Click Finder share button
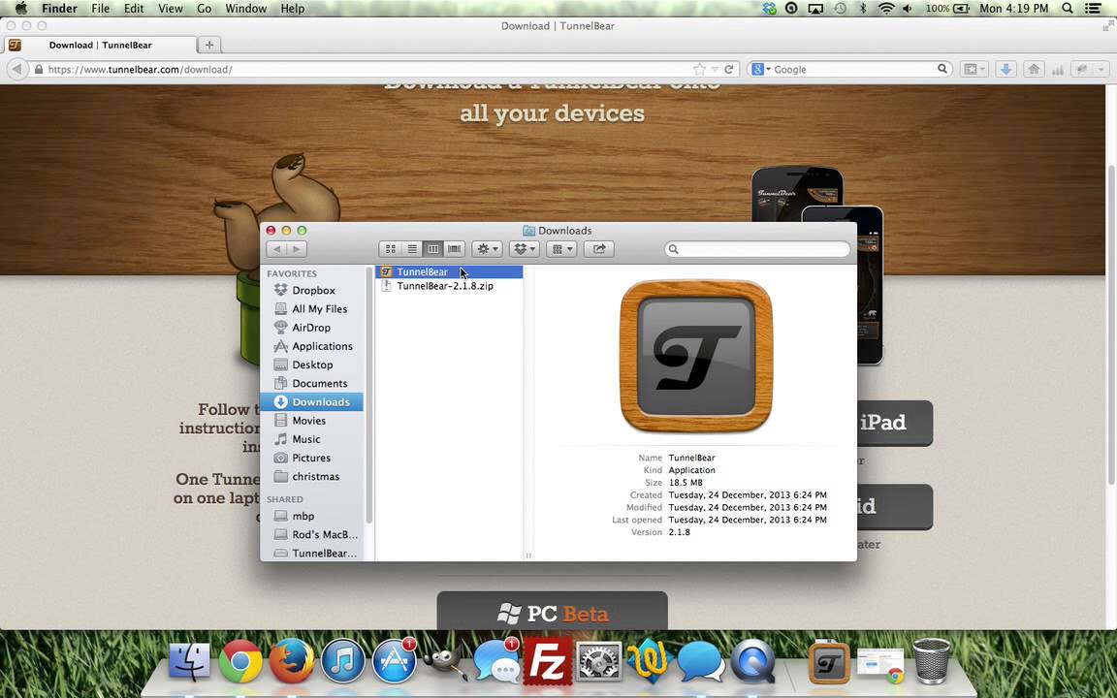 click(x=599, y=249)
